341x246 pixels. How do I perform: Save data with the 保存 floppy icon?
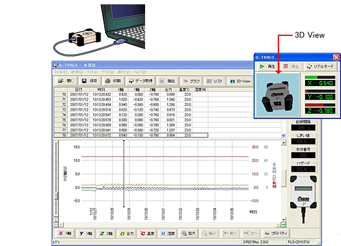coord(89,81)
